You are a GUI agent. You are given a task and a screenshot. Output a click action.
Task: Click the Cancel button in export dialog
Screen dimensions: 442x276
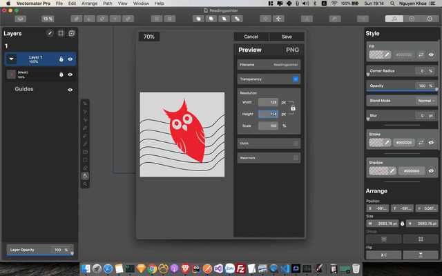point(251,37)
